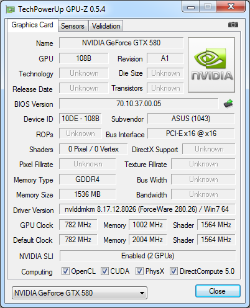This screenshot has width=250, height=308.
Task: Click the Bus Width Unknown field
Action: click(203, 179)
